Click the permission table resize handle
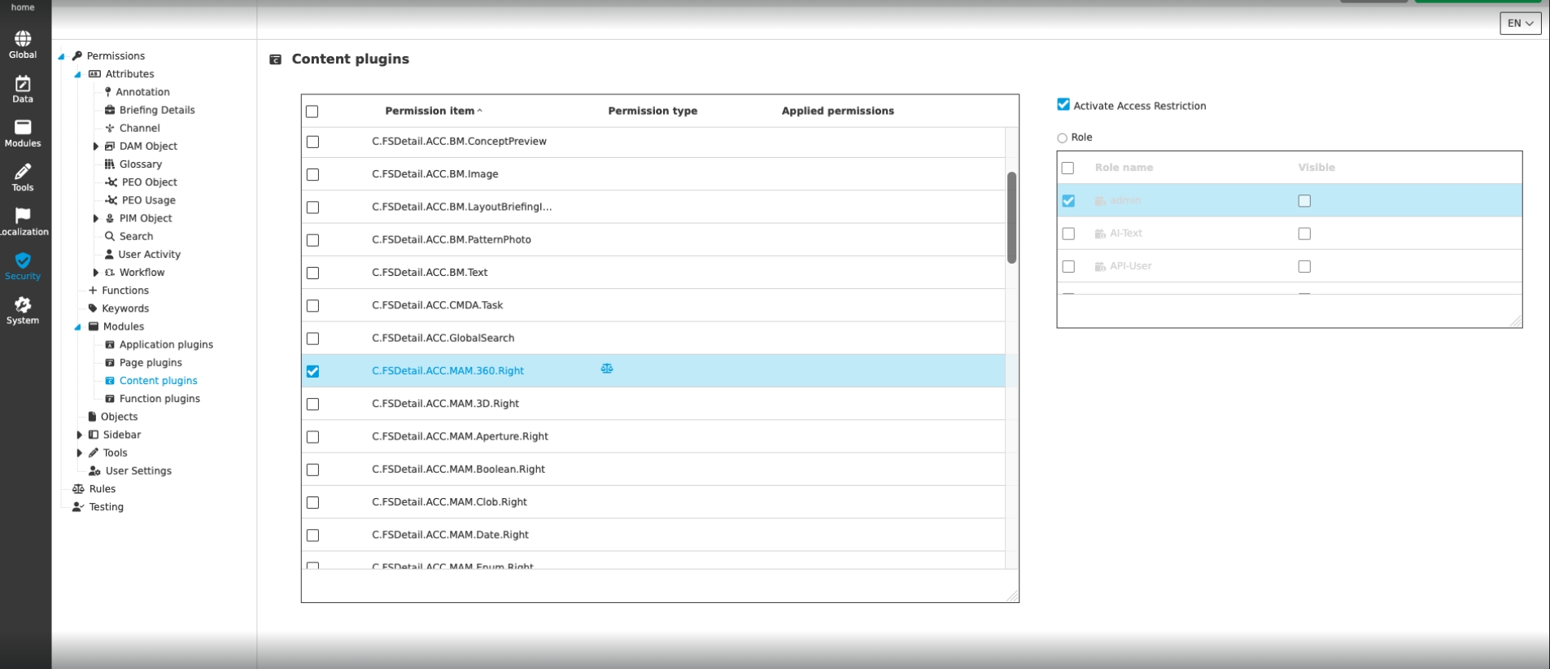Screen dimensions: 1550x669 click(1012, 596)
